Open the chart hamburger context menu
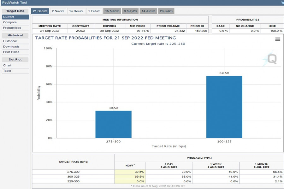The width and height of the screenshot is (284, 189). tap(278, 39)
